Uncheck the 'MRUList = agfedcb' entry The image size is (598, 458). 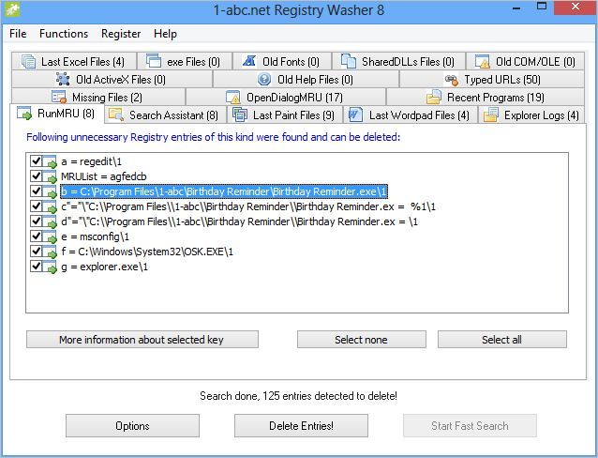tap(36, 176)
